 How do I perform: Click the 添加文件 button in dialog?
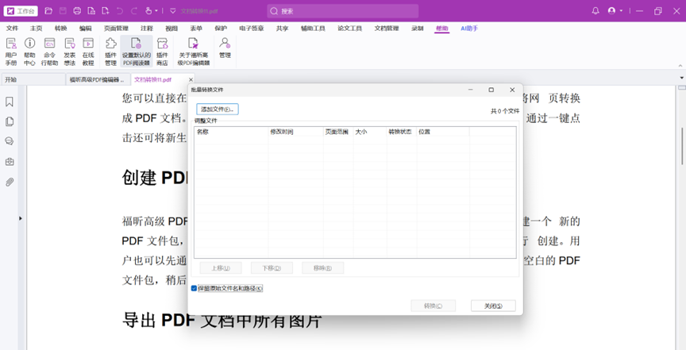pyautogui.click(x=218, y=109)
